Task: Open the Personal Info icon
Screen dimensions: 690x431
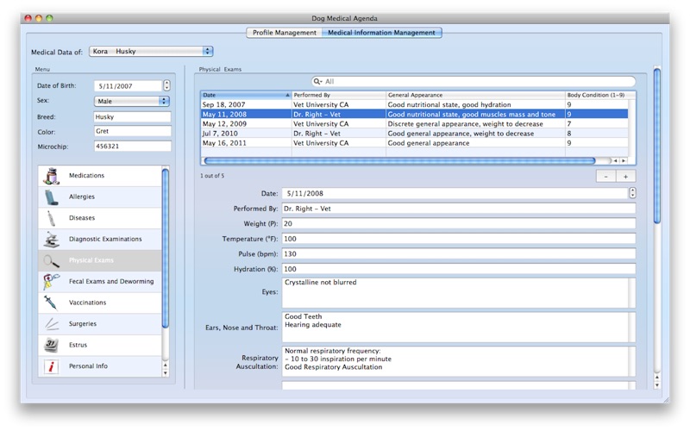Action: point(51,365)
